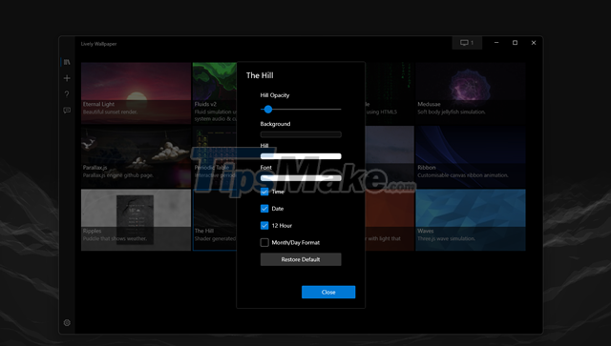Image resolution: width=611 pixels, height=346 pixels.
Task: Click the Restore Default button
Action: 301,259
